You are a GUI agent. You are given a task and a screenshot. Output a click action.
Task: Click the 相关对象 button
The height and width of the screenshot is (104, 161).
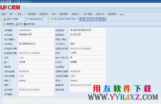[29, 24]
